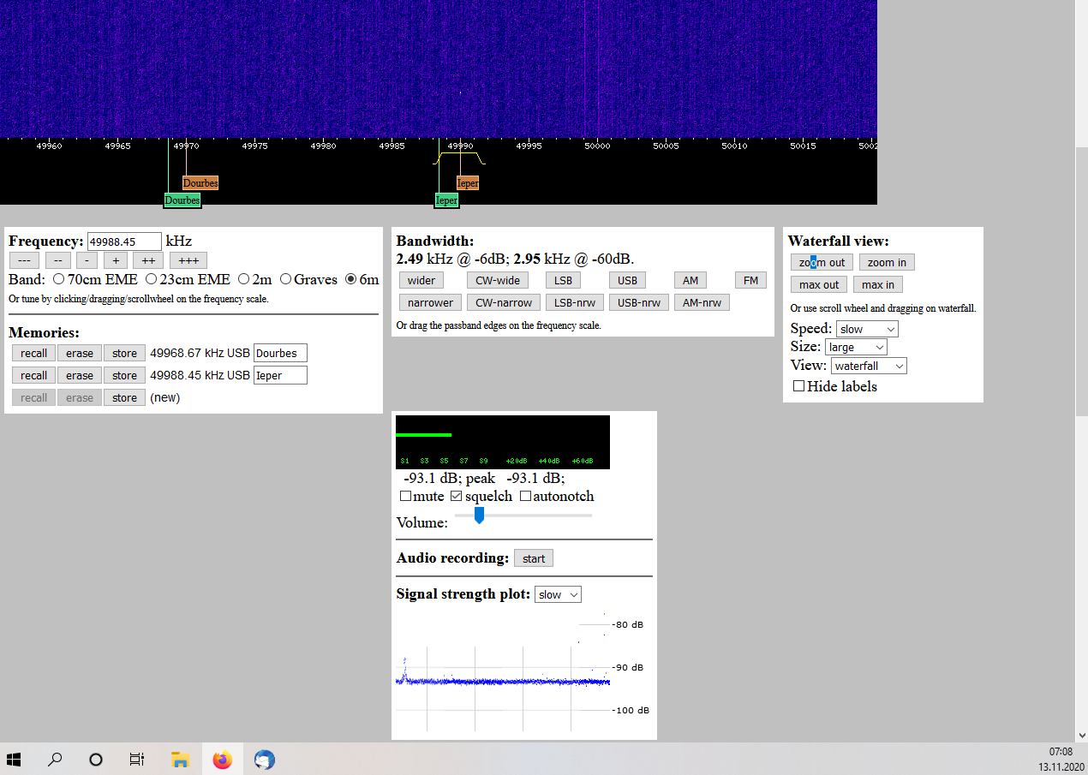
Task: Store to the Ieper memory row
Action: click(124, 375)
